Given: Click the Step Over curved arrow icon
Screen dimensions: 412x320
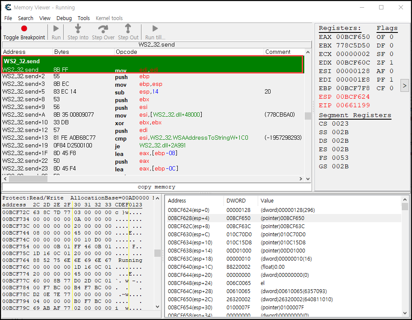Looking at the screenshot, I should (x=103, y=28).
